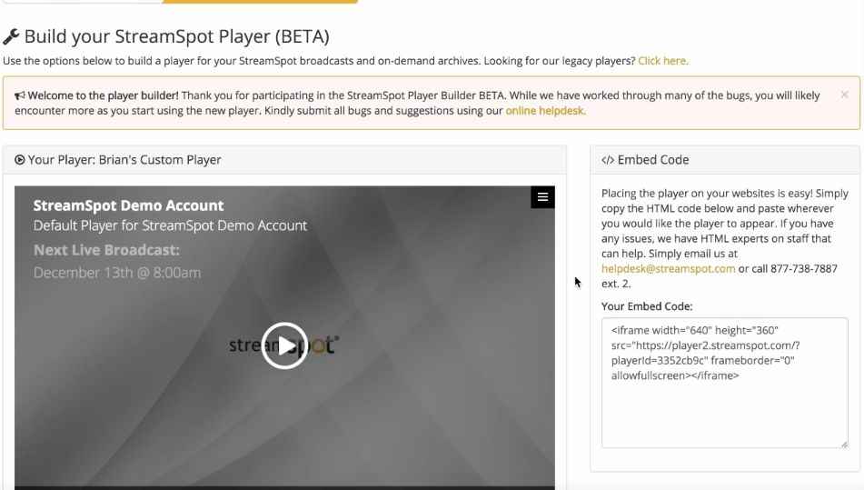Open the online helpdesk link
The width and height of the screenshot is (864, 490).
pos(545,111)
